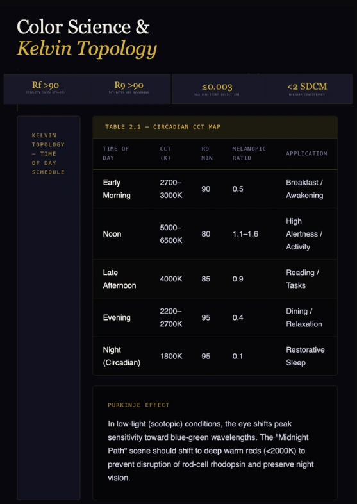
Task: Click the '≤0.003' max Duv value
Action: (217, 87)
